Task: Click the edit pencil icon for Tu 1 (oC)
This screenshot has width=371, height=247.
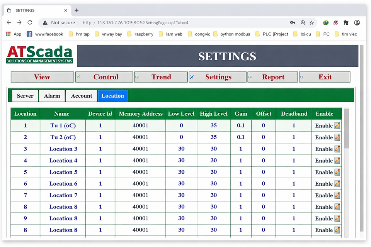Action: click(337, 125)
